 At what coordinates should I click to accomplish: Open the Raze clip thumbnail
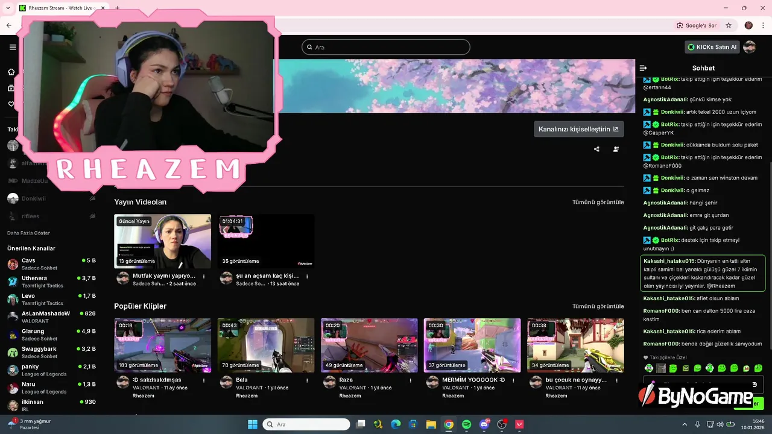coord(369,345)
